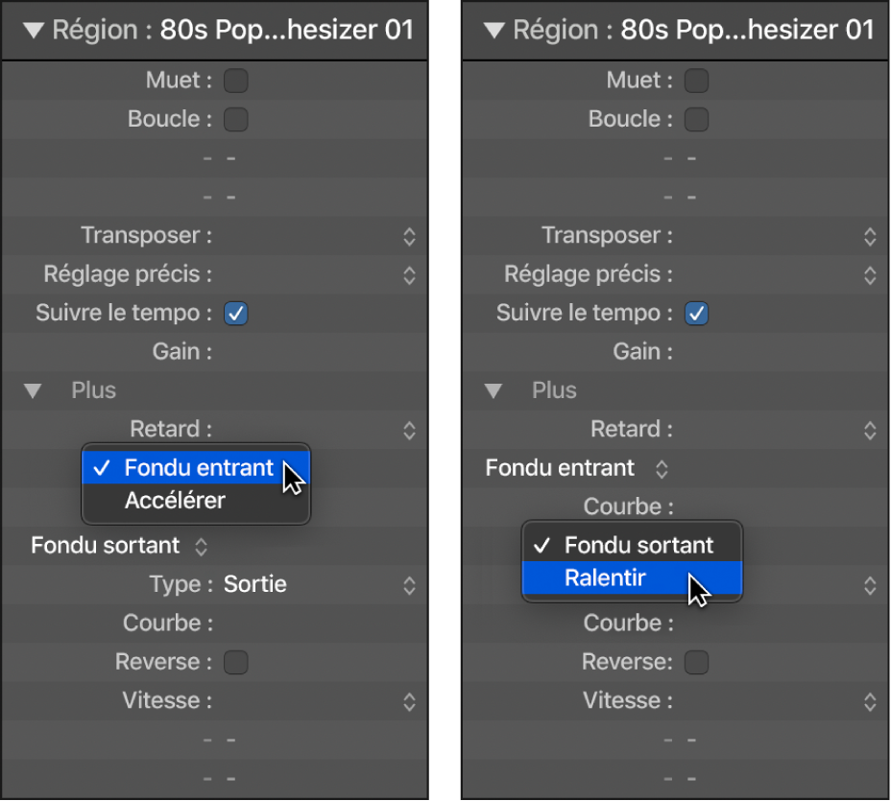
Task: Click the Vitesse stepper arrows in right panel
Action: 870,701
